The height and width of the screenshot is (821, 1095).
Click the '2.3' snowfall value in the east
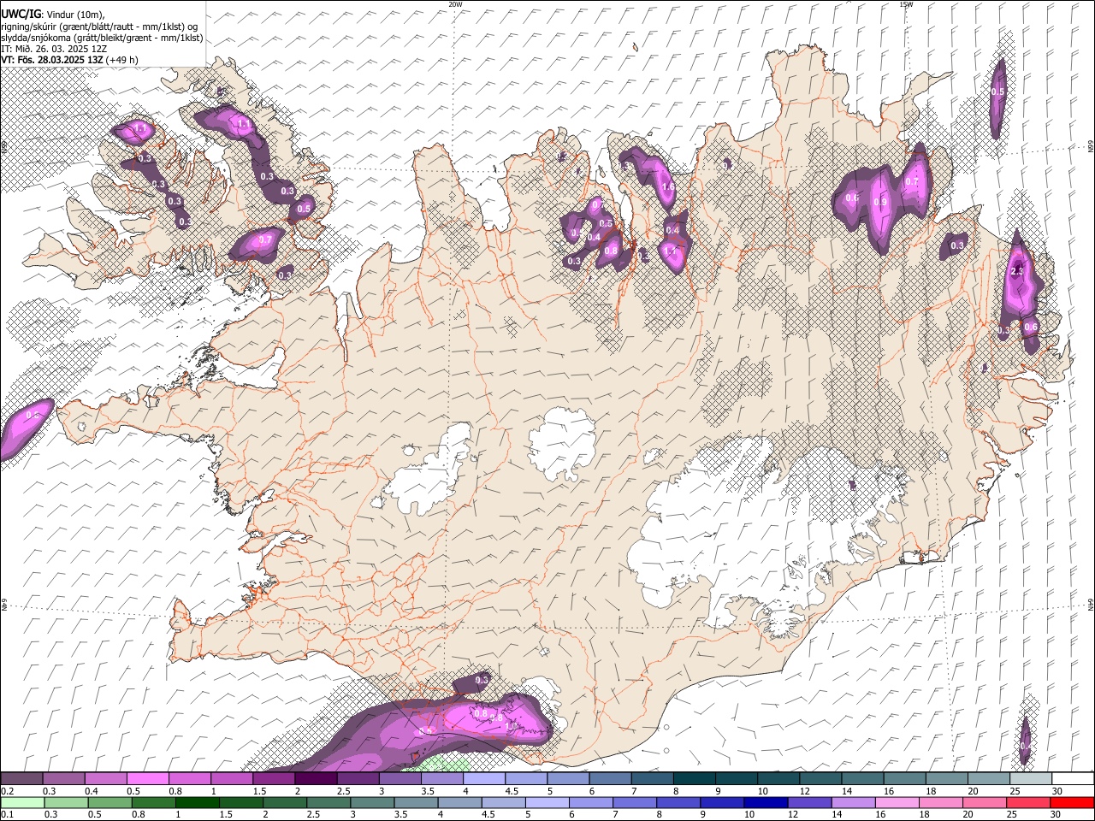(1017, 271)
